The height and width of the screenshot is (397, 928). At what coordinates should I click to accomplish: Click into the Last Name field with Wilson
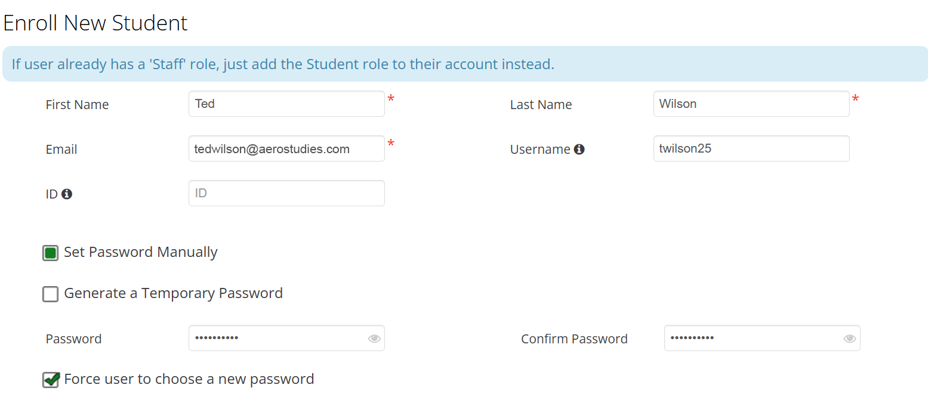[751, 104]
